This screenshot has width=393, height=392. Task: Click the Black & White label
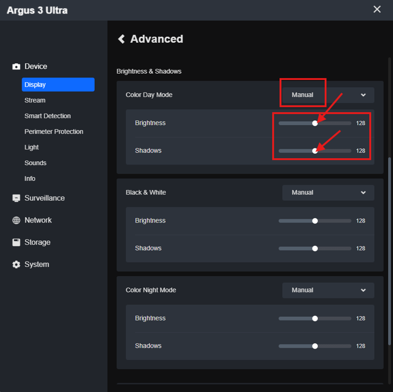pos(146,192)
